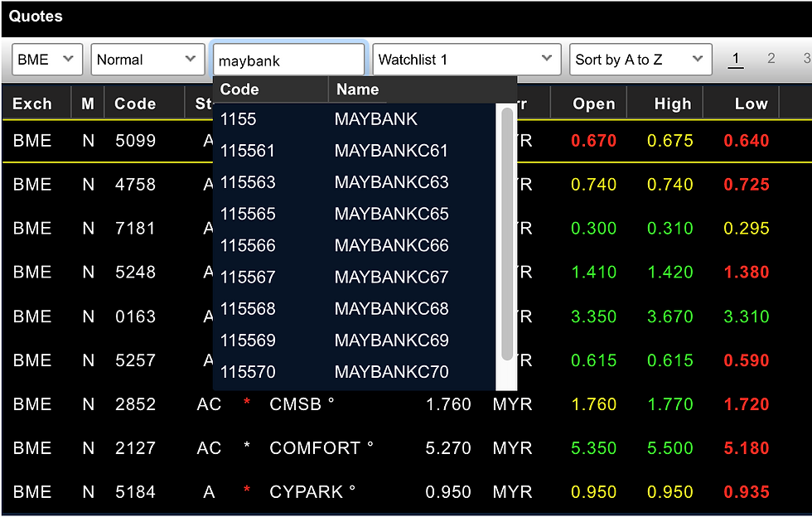Click the low price 0.935
The image size is (812, 517).
point(747,491)
